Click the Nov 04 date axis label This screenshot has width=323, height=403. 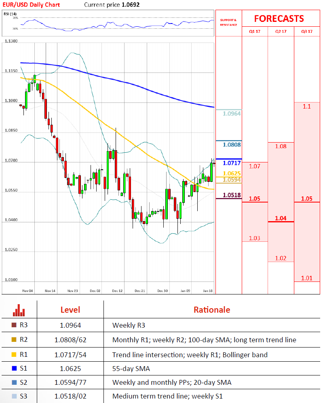(x=27, y=291)
